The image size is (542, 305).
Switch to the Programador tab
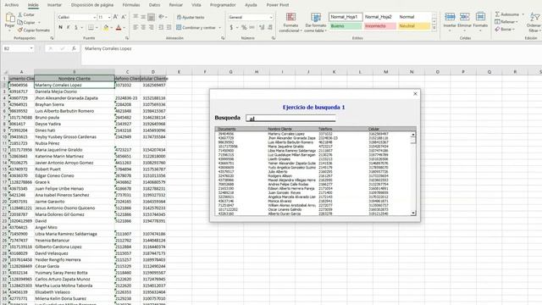(223, 5)
